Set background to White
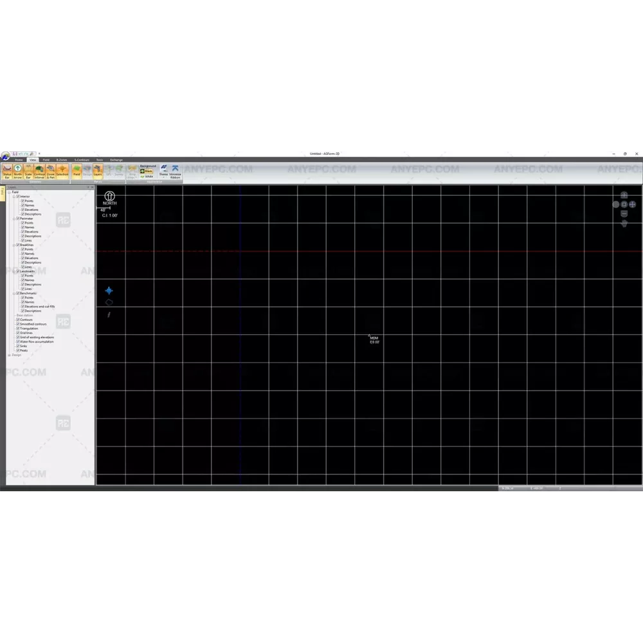The width and height of the screenshot is (643, 643). (x=147, y=176)
